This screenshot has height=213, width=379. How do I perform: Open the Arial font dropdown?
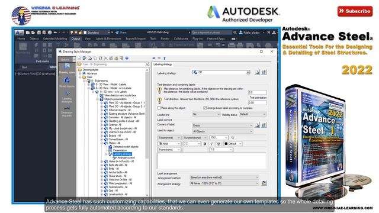coord(169,144)
